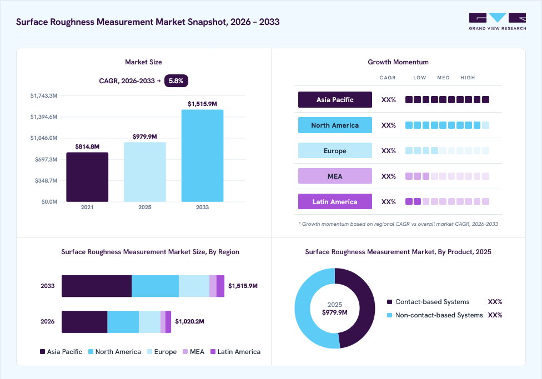Click the growth momentum footnote text

pyautogui.click(x=398, y=224)
